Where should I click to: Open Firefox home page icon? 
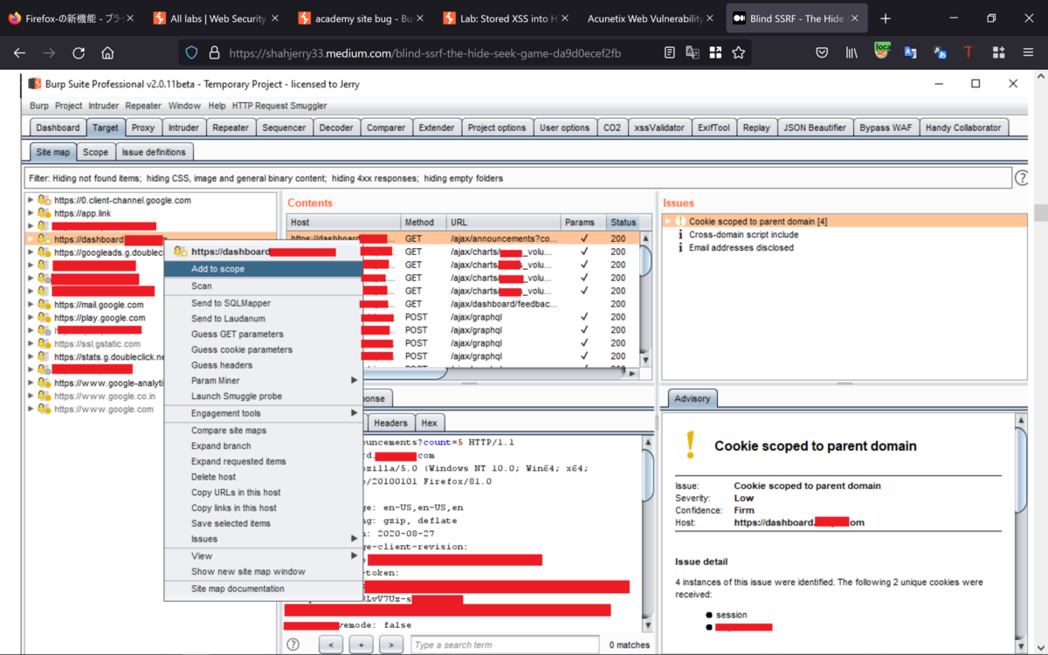coord(107,53)
